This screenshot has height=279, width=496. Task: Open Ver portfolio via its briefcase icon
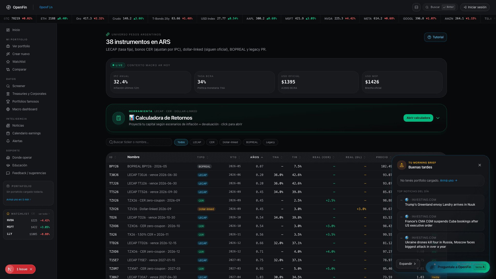coord(8,46)
